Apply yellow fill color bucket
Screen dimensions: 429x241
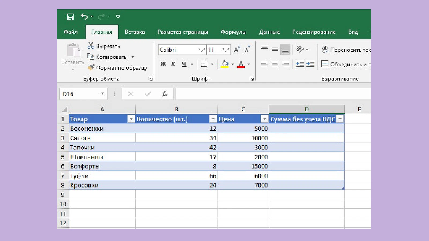[225, 64]
